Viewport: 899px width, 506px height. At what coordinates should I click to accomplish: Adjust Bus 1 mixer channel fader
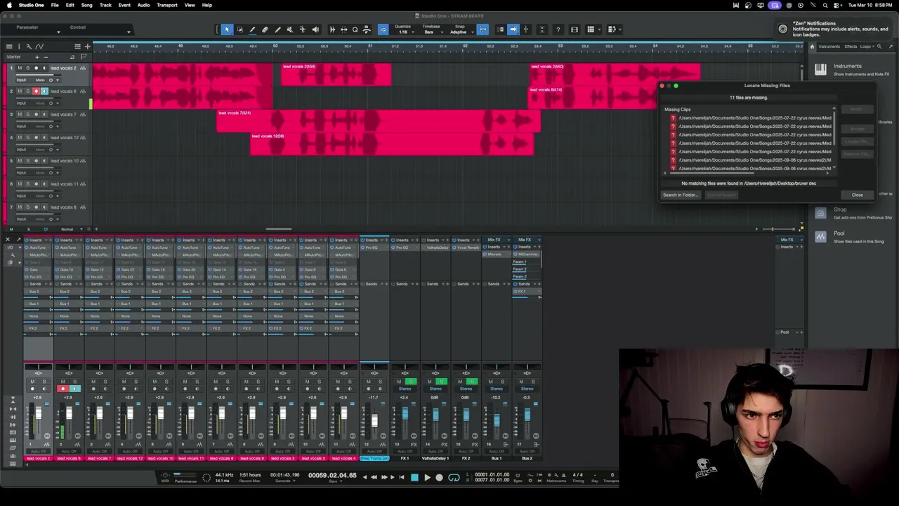point(497,420)
